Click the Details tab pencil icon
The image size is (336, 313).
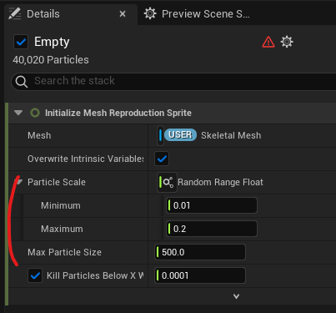[14, 13]
